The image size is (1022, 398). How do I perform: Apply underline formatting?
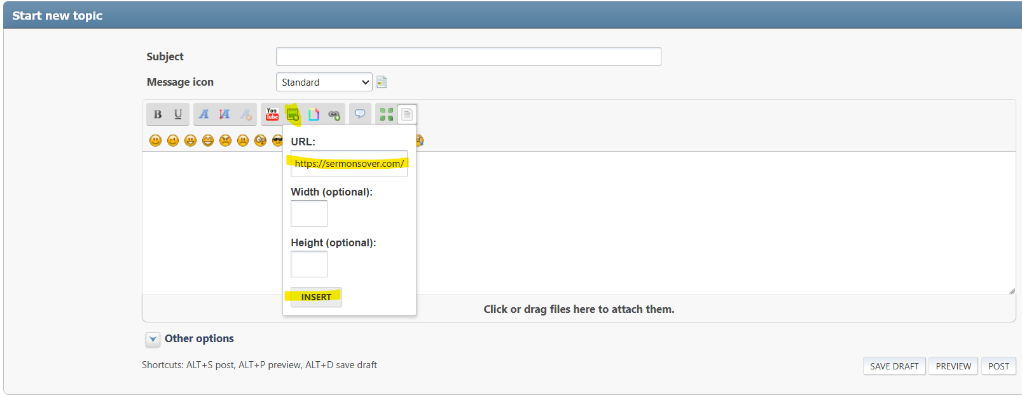[x=178, y=114]
